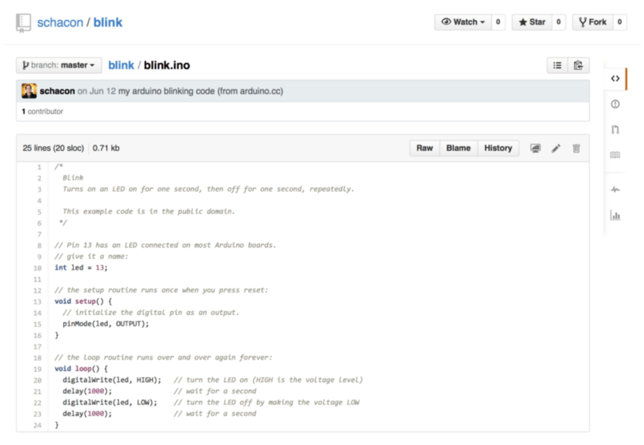The height and width of the screenshot is (445, 644).
Task: Click the 'void setup() {' line
Action: point(83,301)
